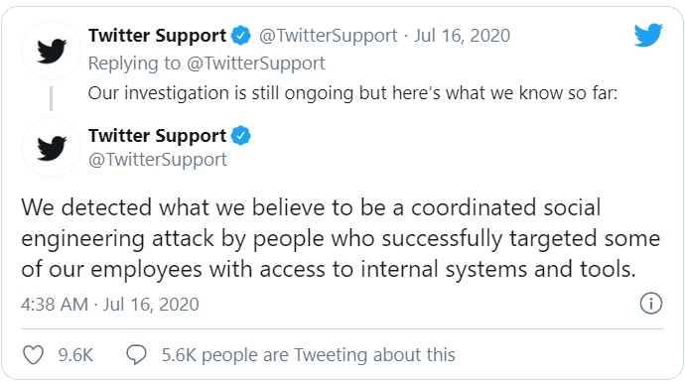Image resolution: width=685 pixels, height=384 pixels.
Task: Open the second Twitter Support profile picture
Action: (51, 147)
